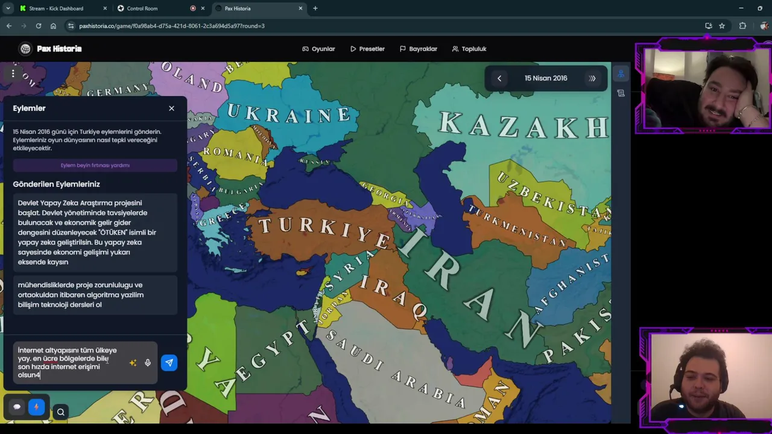Click the microphone voice input icon
The width and height of the screenshot is (772, 434).
pyautogui.click(x=148, y=363)
